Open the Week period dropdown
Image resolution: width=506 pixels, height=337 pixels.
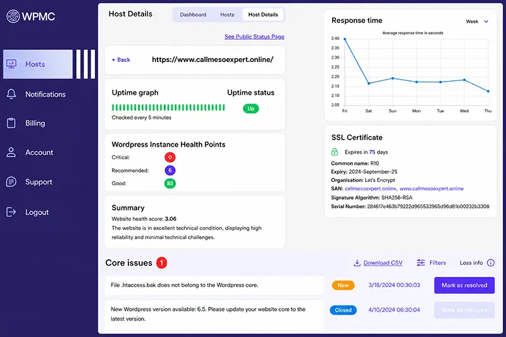coord(478,21)
